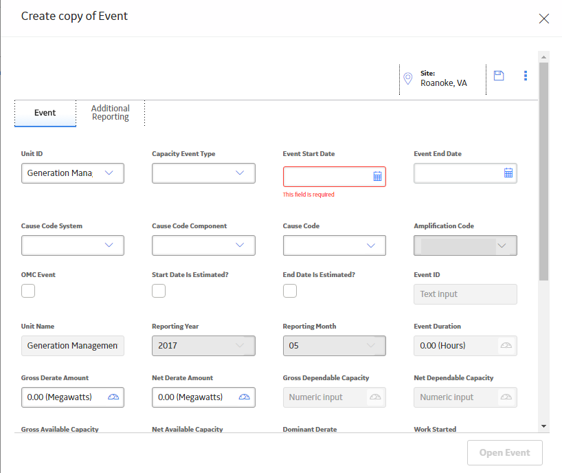Click the 'Dominant Derate' label

310,429
